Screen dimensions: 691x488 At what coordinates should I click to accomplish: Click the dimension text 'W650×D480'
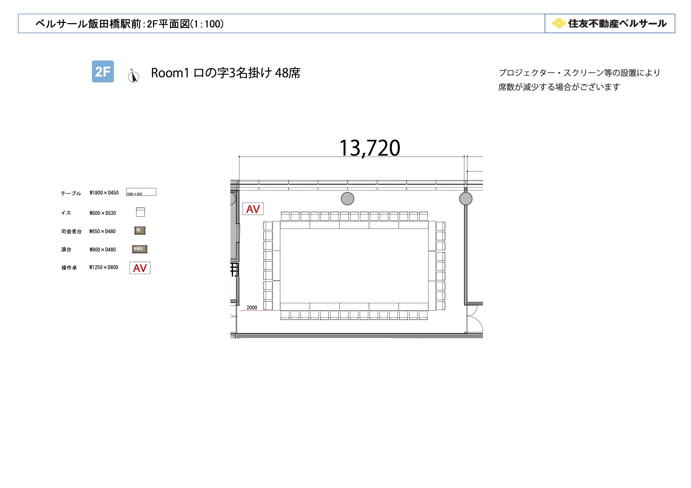[103, 231]
